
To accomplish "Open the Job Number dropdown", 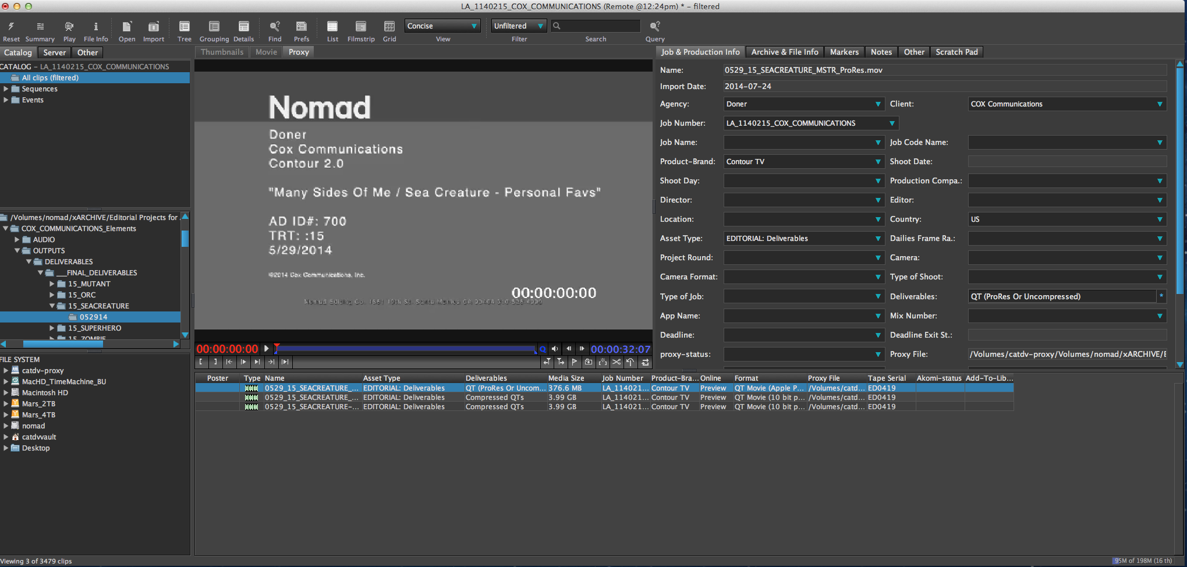I will [x=811, y=123].
